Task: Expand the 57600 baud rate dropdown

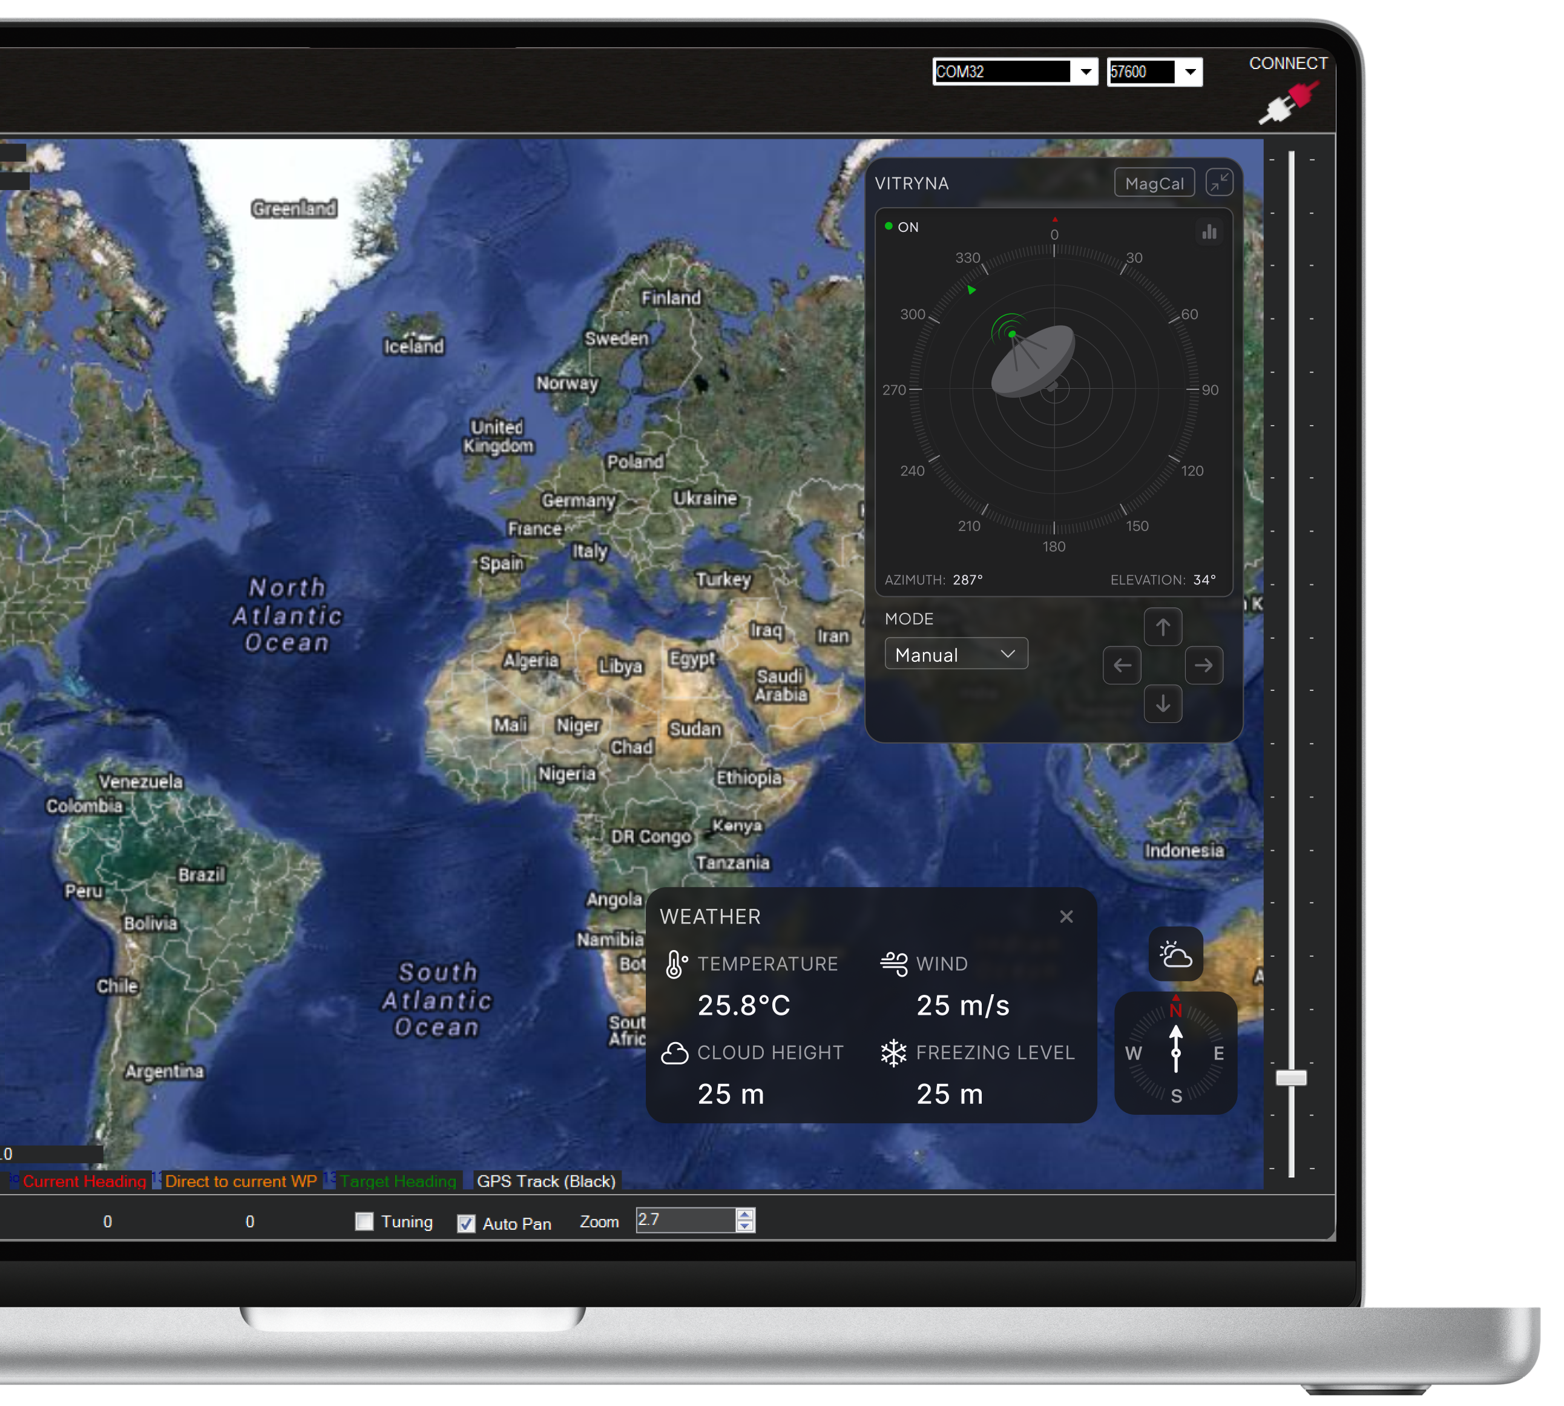Action: pos(1190,72)
